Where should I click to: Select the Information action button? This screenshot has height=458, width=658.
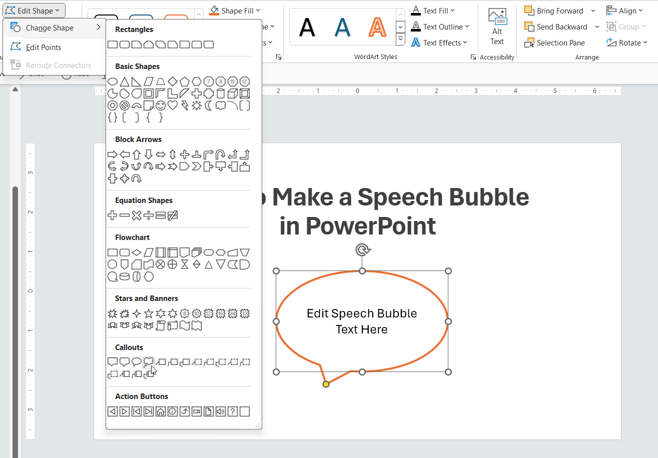(x=173, y=411)
